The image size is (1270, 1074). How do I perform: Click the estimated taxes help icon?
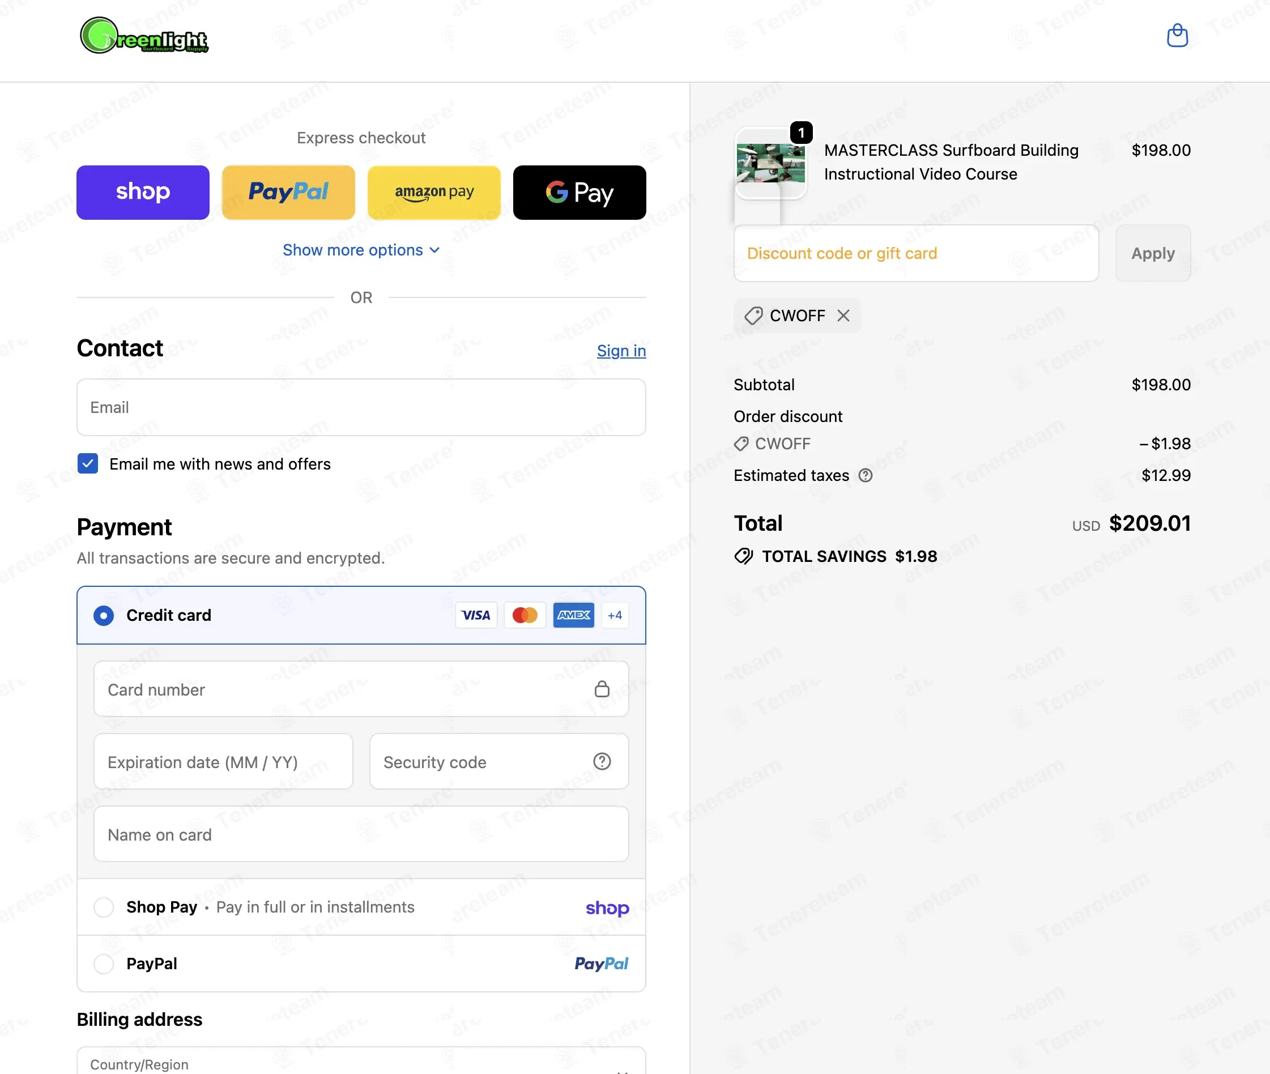click(x=865, y=475)
